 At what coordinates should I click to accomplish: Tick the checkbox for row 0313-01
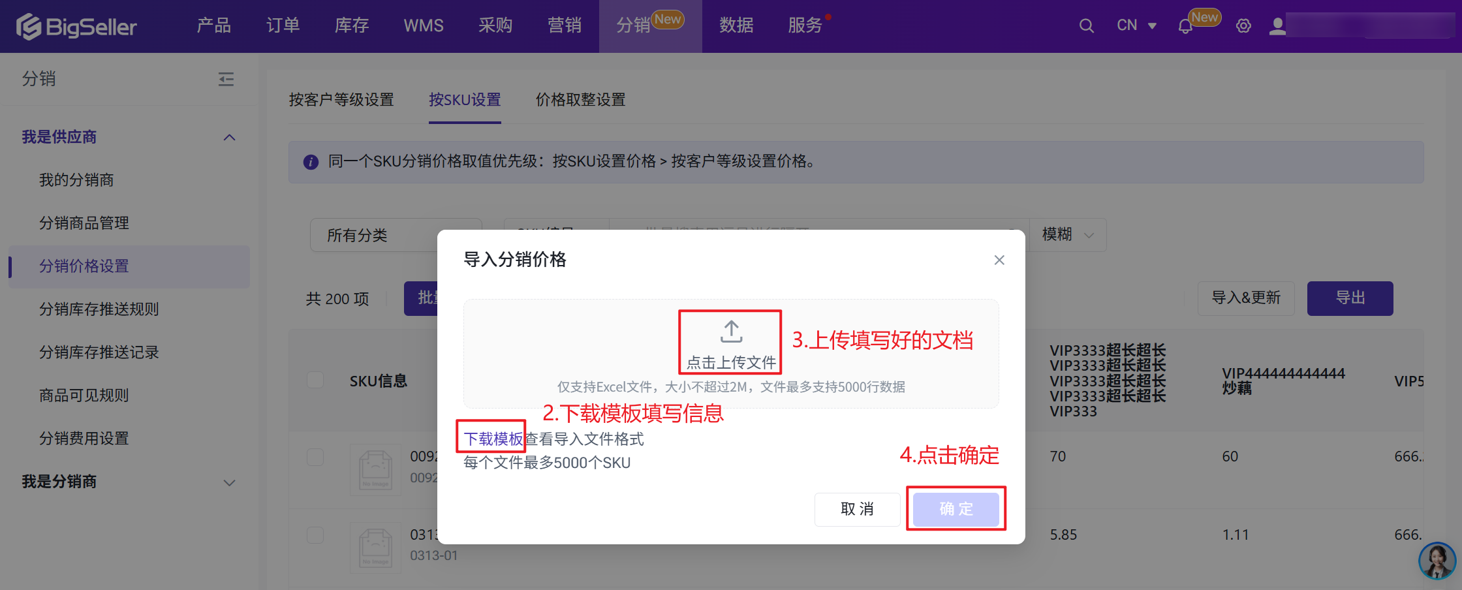pyautogui.click(x=315, y=535)
